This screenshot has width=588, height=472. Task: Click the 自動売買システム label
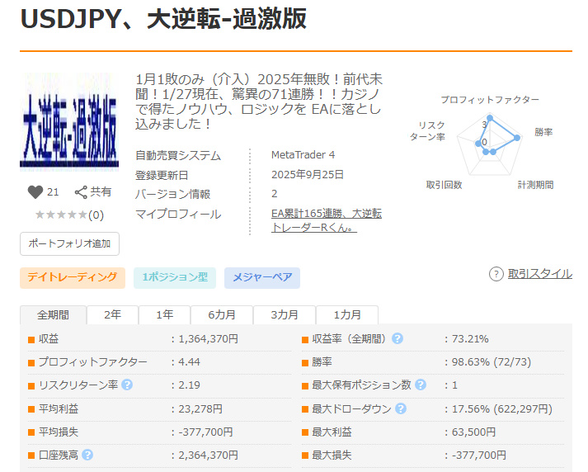click(178, 155)
